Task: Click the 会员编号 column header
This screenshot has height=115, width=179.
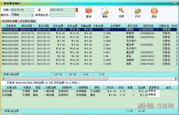Action: [115, 26]
